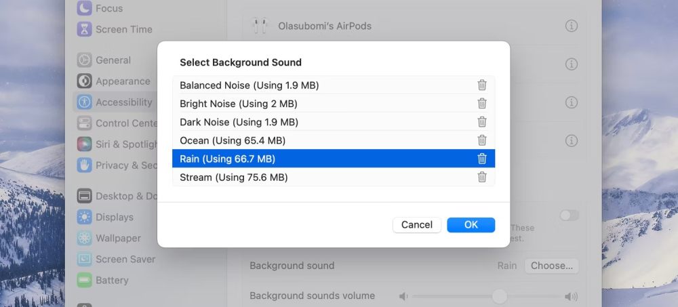The image size is (678, 307).
Task: Open Battery settings in sidebar
Action: (x=111, y=280)
